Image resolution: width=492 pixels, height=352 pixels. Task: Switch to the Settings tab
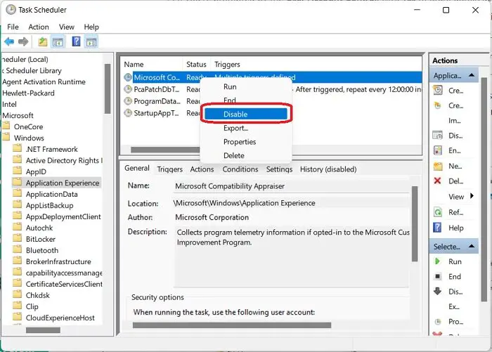click(x=279, y=169)
